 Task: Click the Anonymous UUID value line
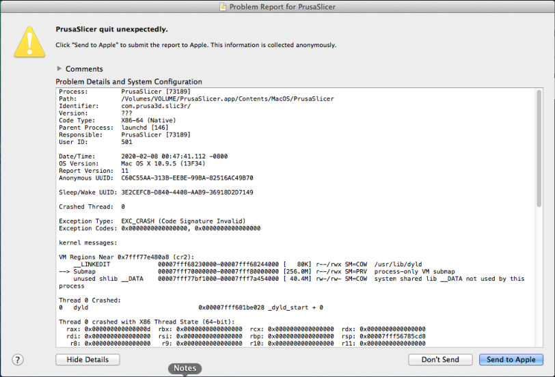point(156,178)
